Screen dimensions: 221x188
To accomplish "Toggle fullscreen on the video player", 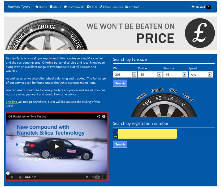I will click(x=105, y=177).
